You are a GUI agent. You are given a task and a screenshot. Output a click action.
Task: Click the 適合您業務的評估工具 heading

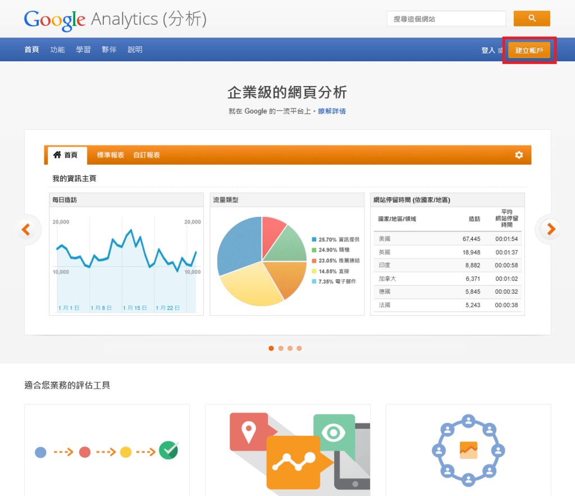pyautogui.click(x=67, y=385)
